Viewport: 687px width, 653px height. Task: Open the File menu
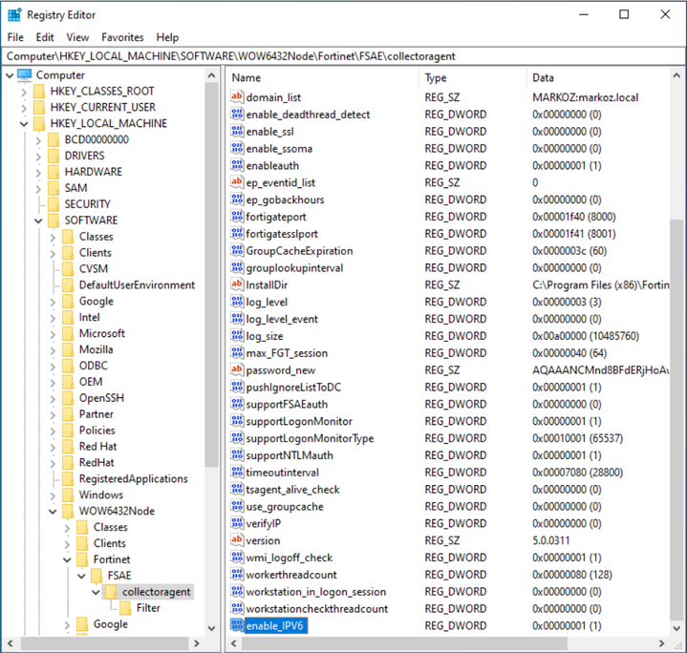pyautogui.click(x=15, y=37)
